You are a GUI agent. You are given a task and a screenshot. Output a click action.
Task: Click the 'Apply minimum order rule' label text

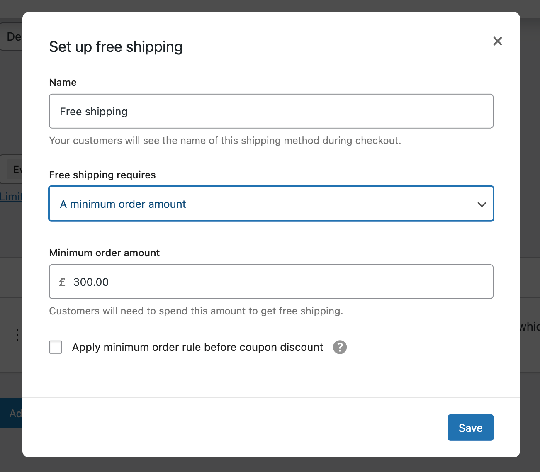[x=197, y=347]
